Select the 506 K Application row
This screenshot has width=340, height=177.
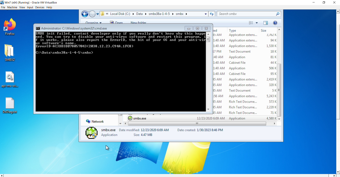[245, 68]
